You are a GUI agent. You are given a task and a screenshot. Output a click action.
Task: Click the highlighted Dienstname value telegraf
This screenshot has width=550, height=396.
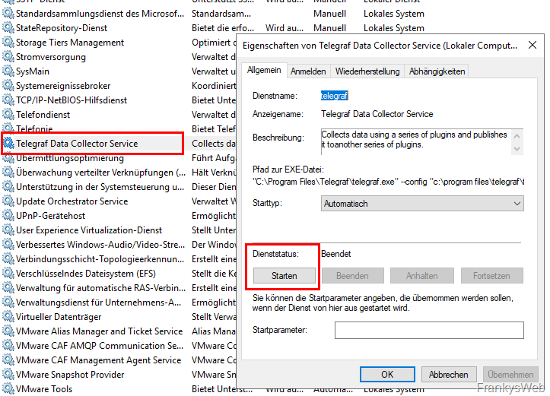(335, 97)
